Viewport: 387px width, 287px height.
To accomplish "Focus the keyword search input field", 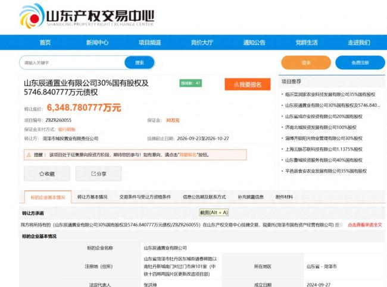I will click(x=72, y=63).
